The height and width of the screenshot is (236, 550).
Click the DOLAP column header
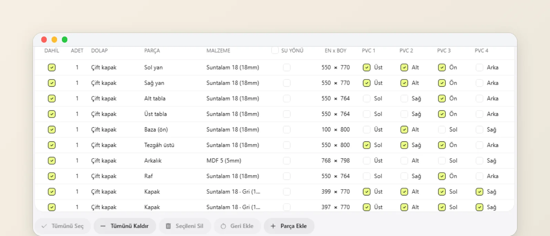pyautogui.click(x=99, y=51)
